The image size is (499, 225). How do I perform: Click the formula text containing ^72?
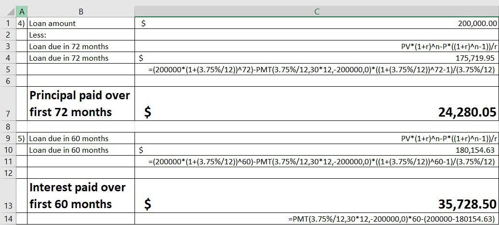(x=322, y=69)
